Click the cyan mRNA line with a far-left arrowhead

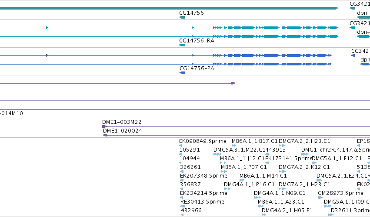coord(169,28)
